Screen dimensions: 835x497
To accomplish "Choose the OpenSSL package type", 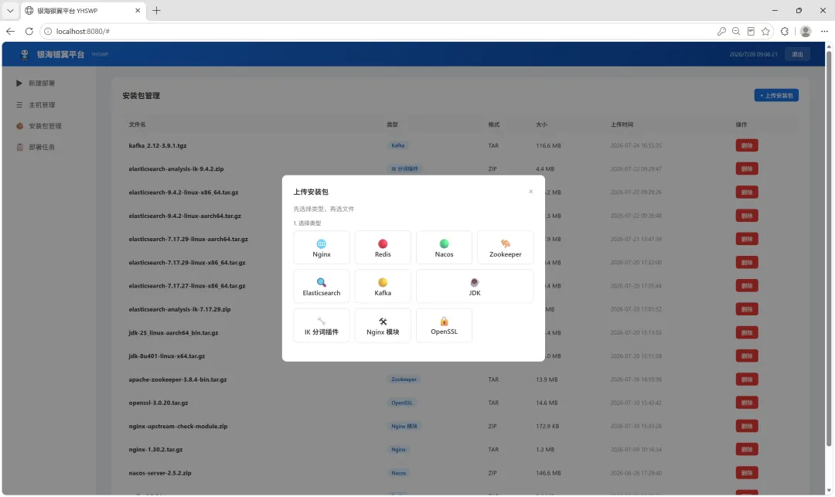I will (x=444, y=325).
